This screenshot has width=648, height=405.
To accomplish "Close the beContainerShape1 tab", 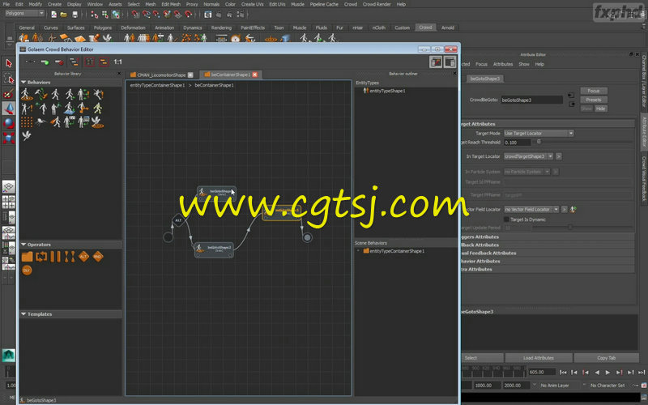I will pos(255,75).
